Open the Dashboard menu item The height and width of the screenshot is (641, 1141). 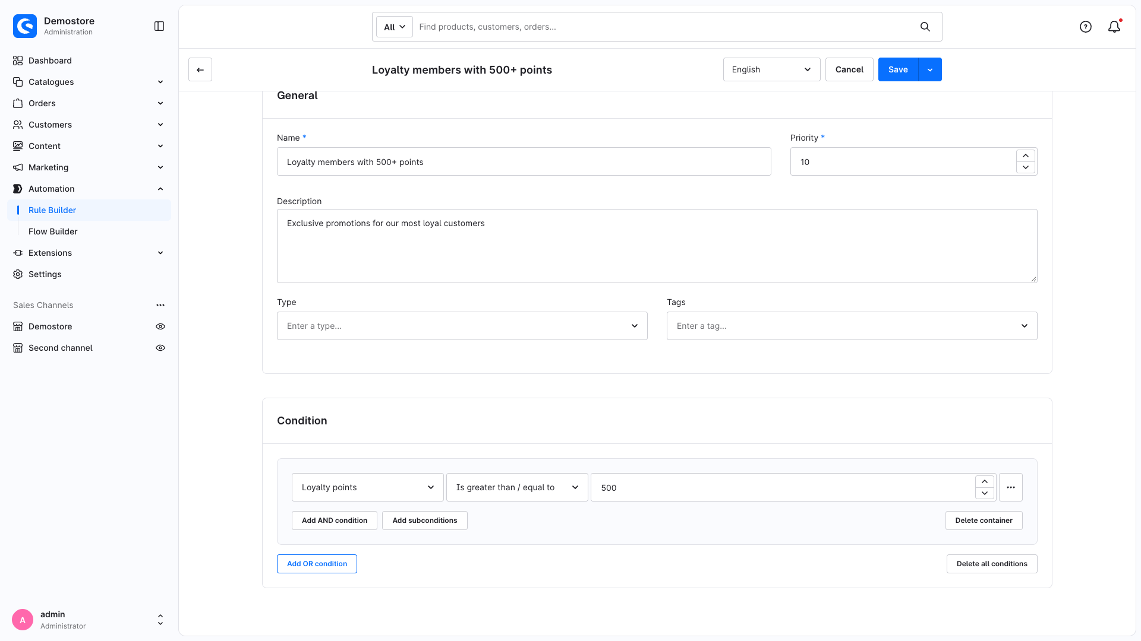89,61
